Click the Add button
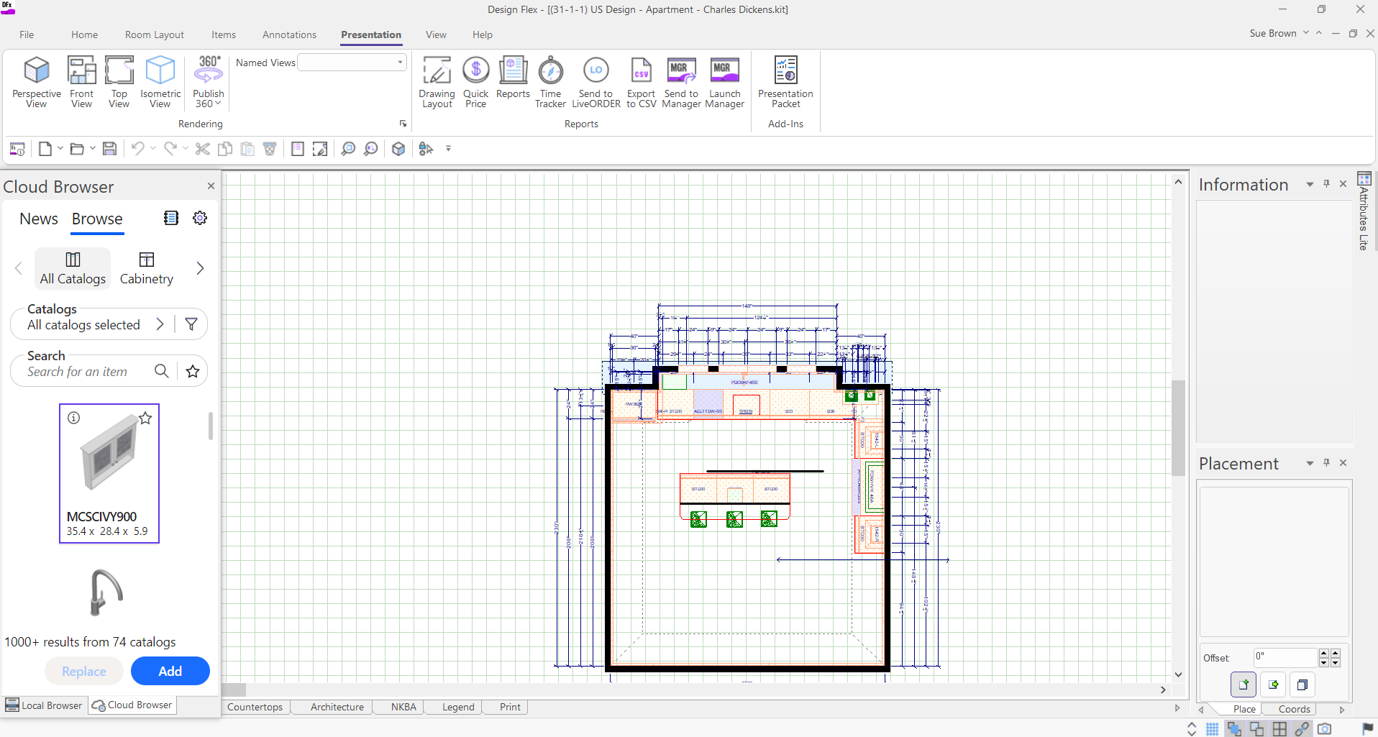Viewport: 1378px width, 737px height. pos(170,671)
